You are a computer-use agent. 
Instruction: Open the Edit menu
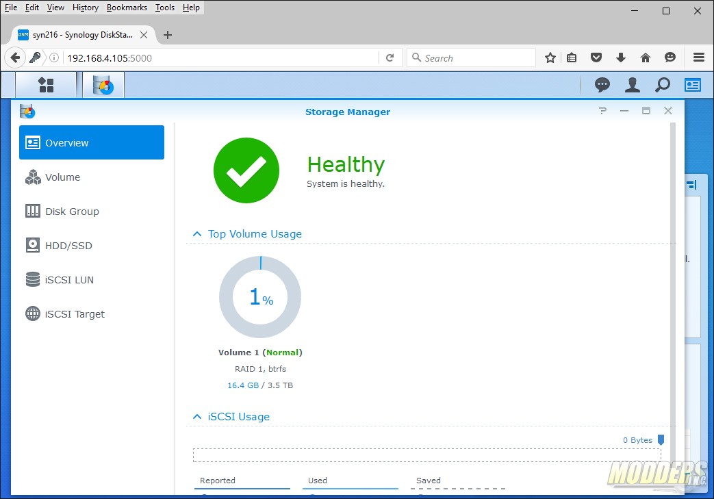pos(32,8)
